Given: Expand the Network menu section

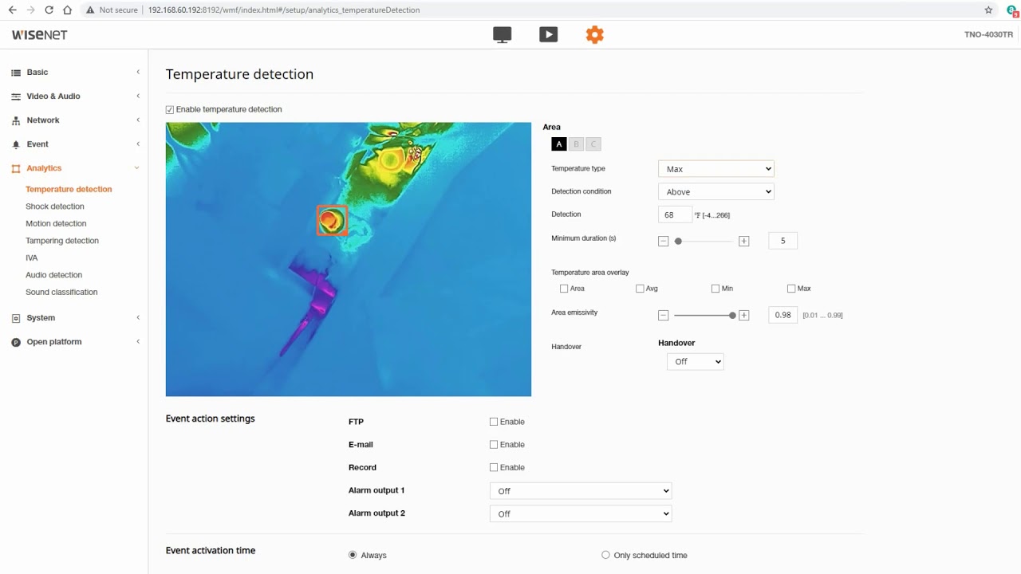Looking at the screenshot, I should (x=138, y=120).
